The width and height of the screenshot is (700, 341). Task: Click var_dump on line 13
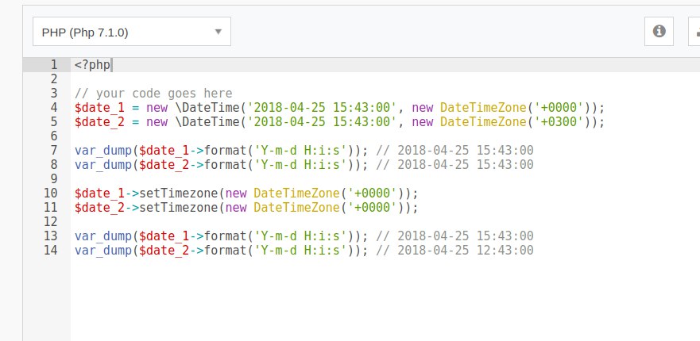tap(103, 236)
